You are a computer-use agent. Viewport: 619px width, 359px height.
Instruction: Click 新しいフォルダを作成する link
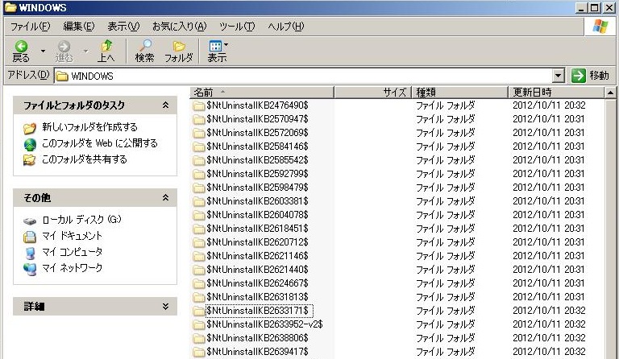[x=90, y=127]
